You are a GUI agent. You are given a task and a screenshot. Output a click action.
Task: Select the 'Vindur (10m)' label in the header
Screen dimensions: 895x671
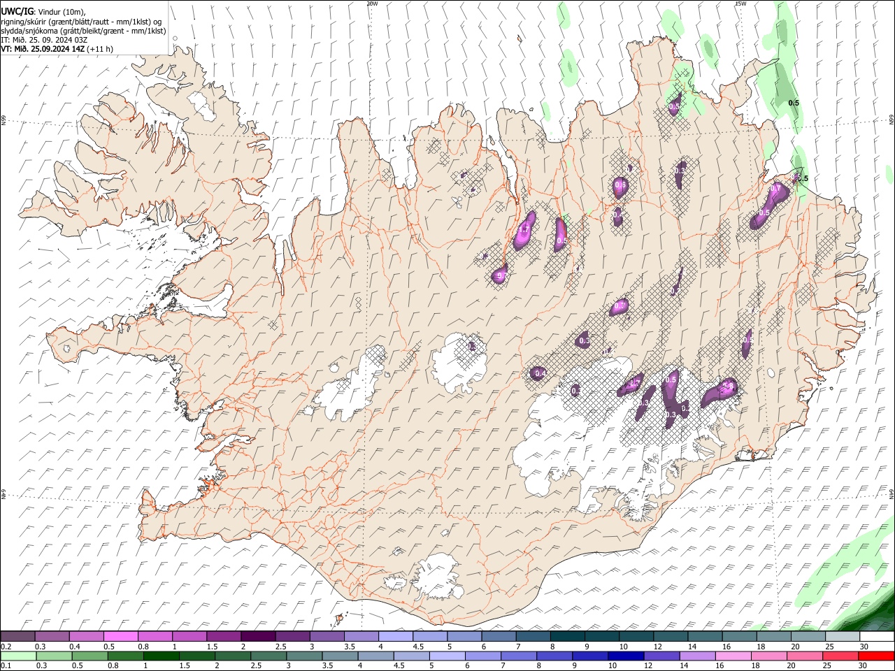[61, 11]
